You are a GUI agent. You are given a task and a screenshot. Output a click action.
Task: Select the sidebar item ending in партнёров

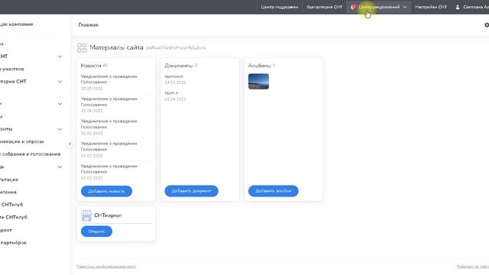[x=13, y=243]
